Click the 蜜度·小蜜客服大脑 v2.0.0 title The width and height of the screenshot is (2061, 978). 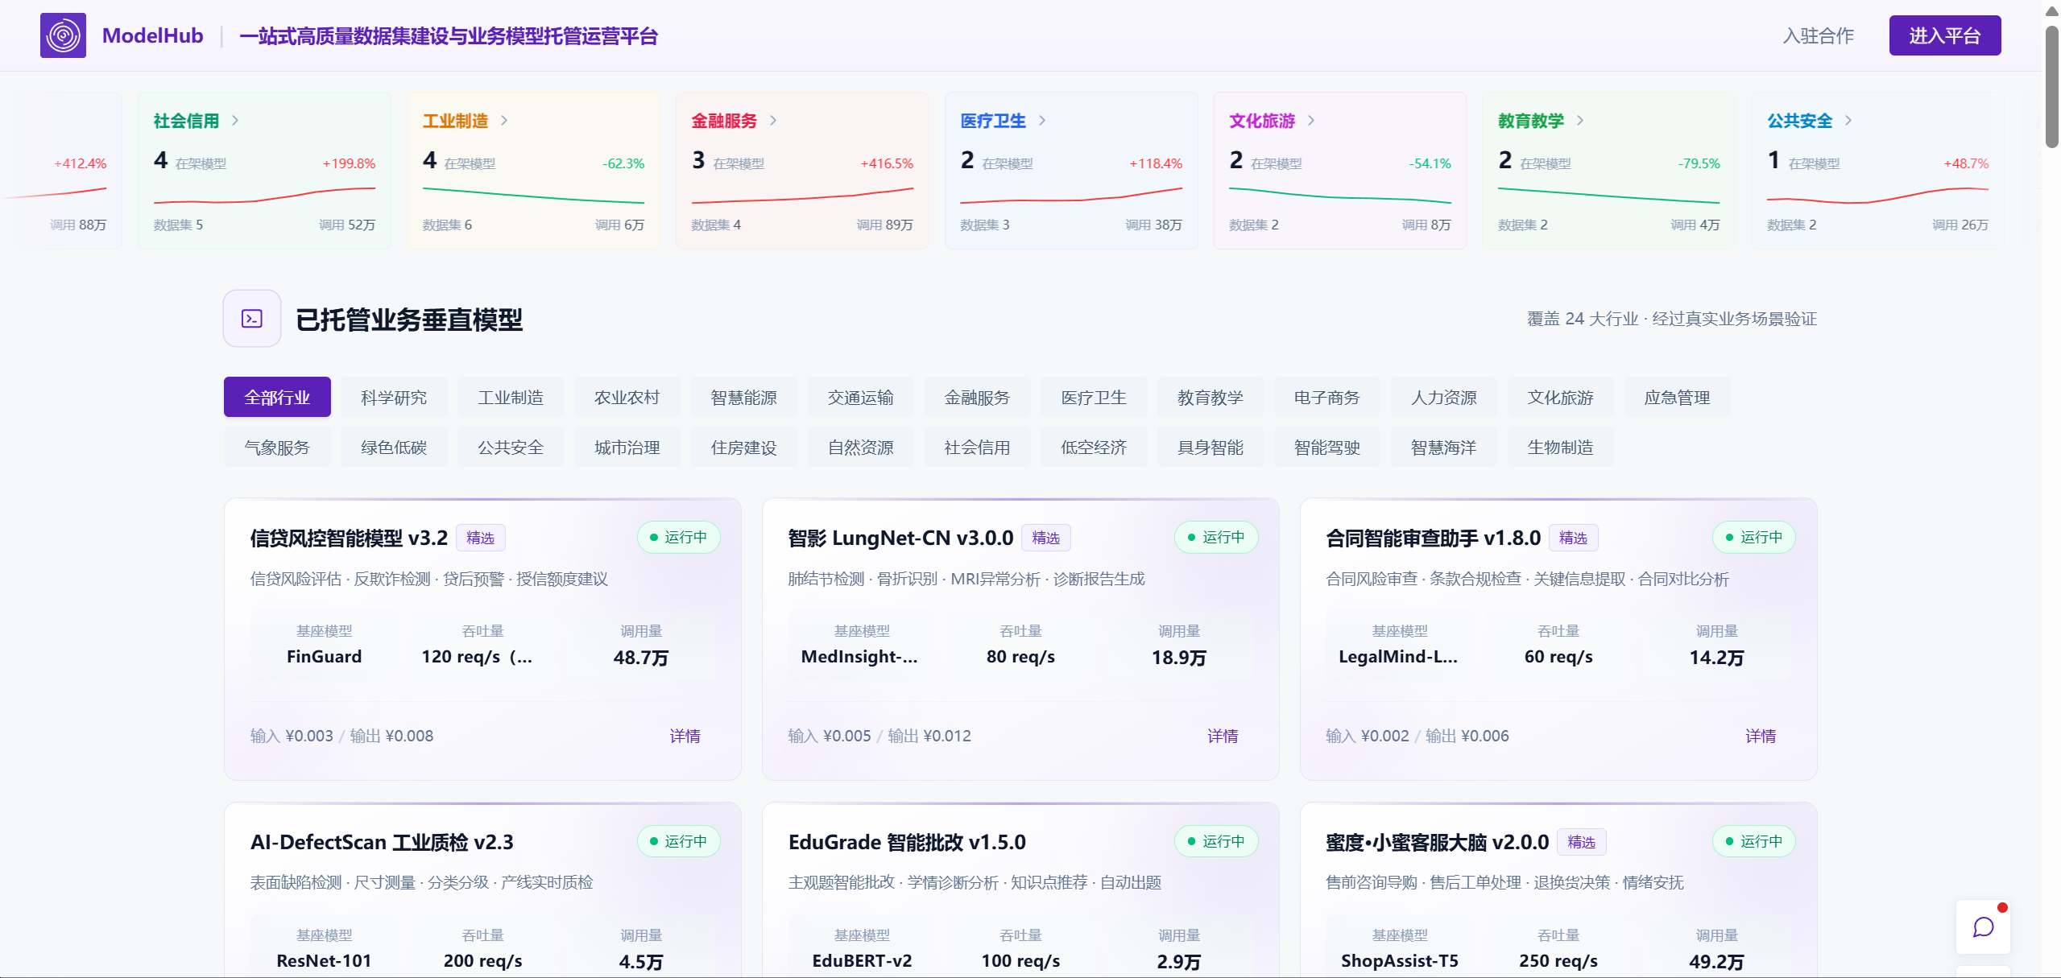point(1438,842)
